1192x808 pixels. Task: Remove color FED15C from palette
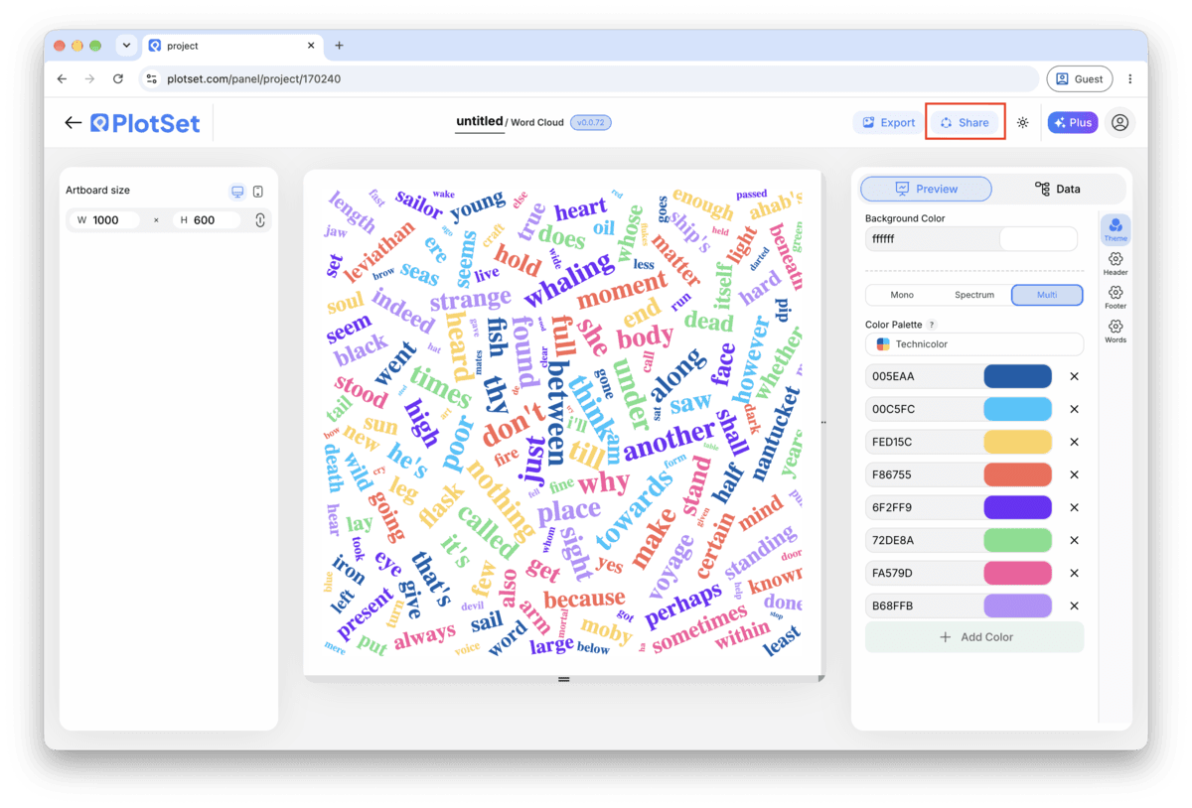tap(1074, 443)
